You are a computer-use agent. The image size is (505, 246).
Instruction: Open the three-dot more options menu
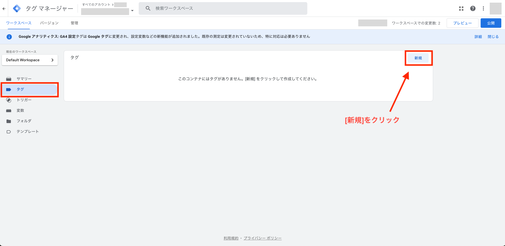[x=483, y=8]
